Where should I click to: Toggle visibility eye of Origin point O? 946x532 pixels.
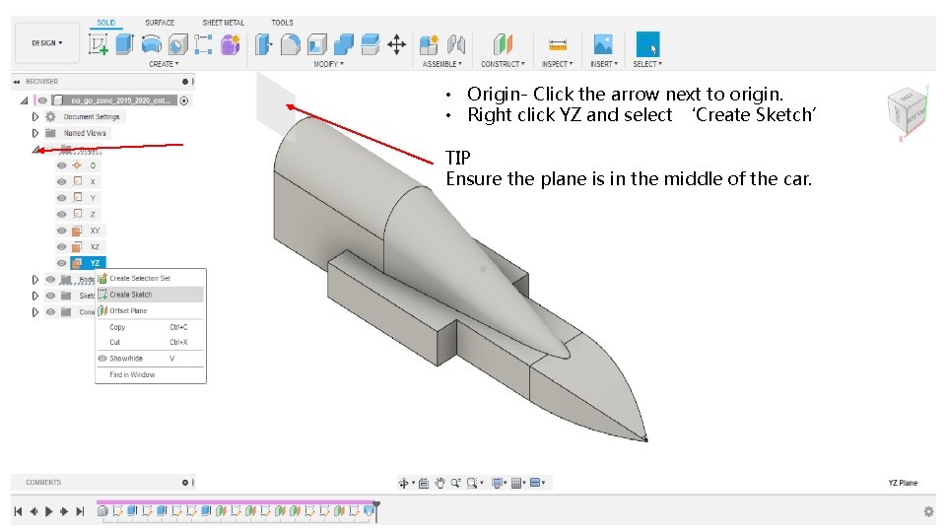click(x=61, y=166)
